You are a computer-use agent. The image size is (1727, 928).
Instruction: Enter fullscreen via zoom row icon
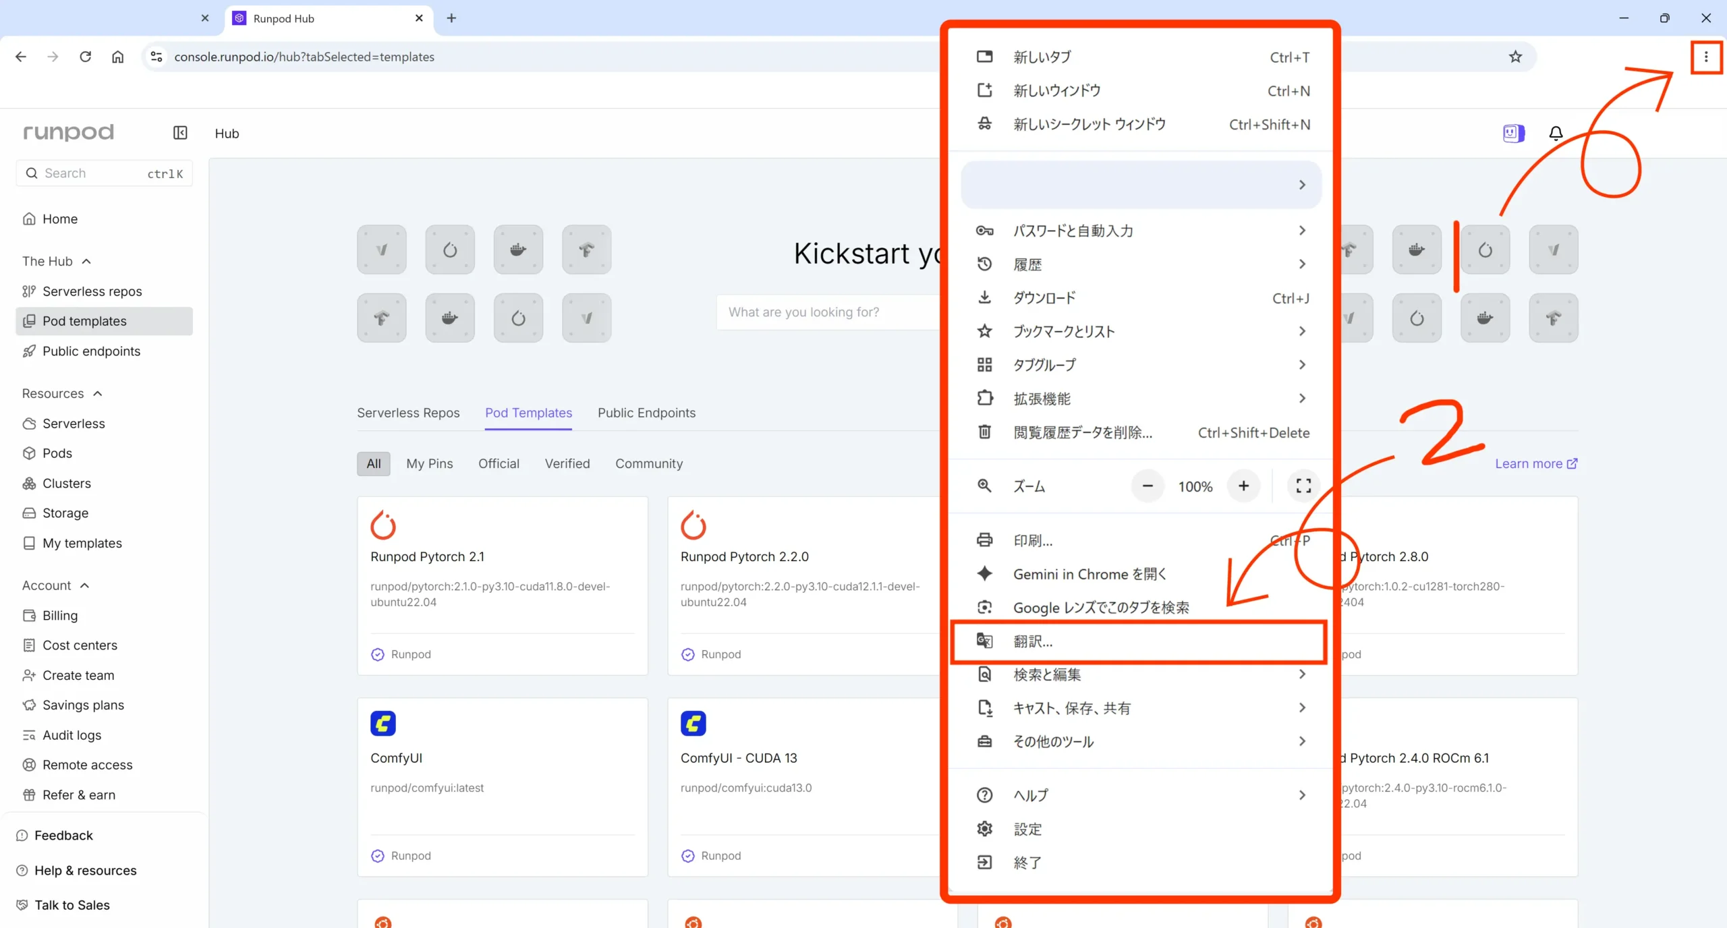coord(1303,486)
